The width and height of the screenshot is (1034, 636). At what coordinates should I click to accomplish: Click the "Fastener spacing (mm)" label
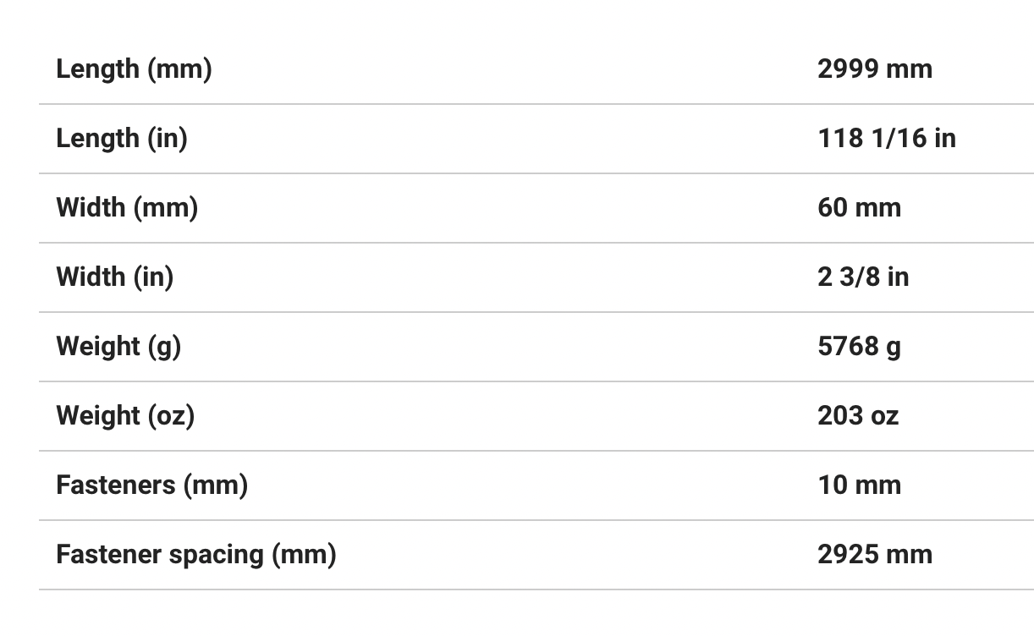coord(195,554)
